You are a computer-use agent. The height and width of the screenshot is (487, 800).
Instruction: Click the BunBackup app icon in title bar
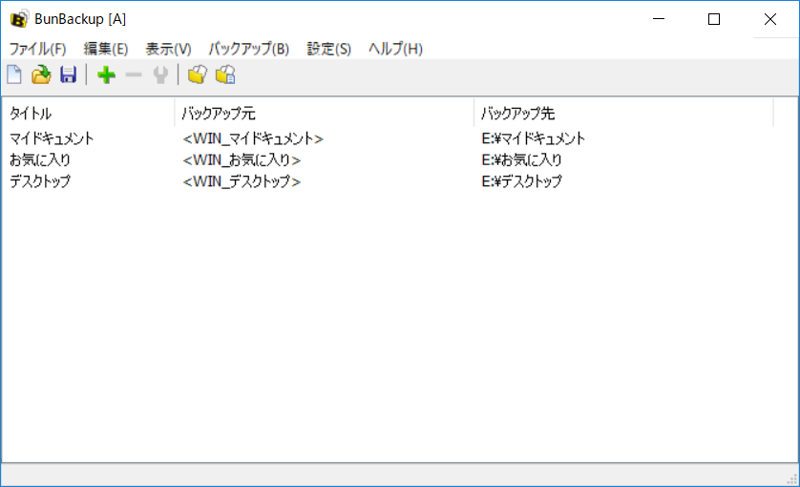pos(19,19)
